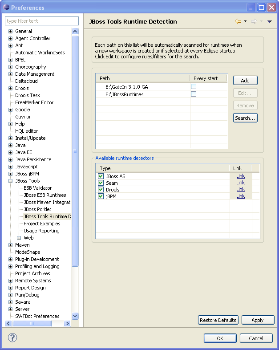The width and height of the screenshot is (279, 350).
Task: Open the Link for Seam
Action: pos(240,183)
